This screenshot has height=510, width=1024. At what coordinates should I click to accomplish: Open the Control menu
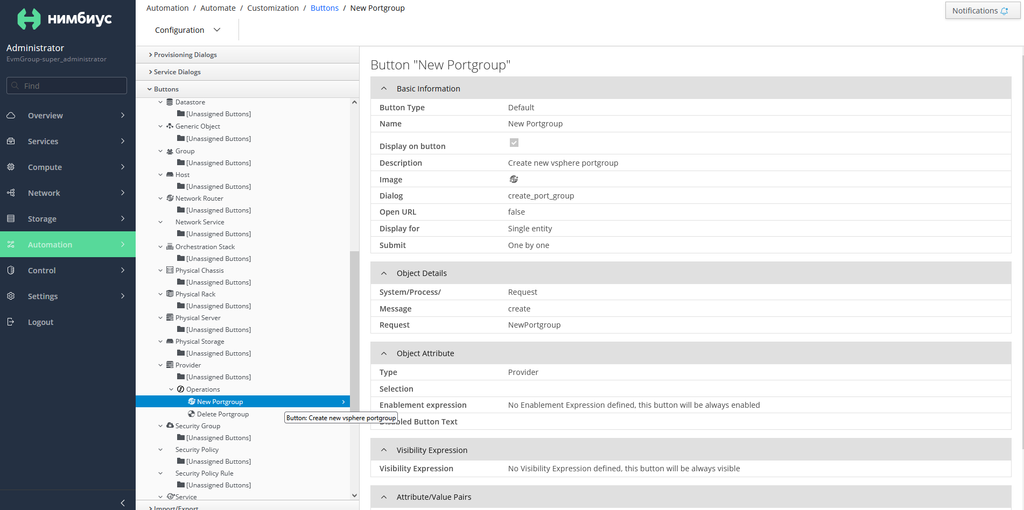click(x=68, y=270)
